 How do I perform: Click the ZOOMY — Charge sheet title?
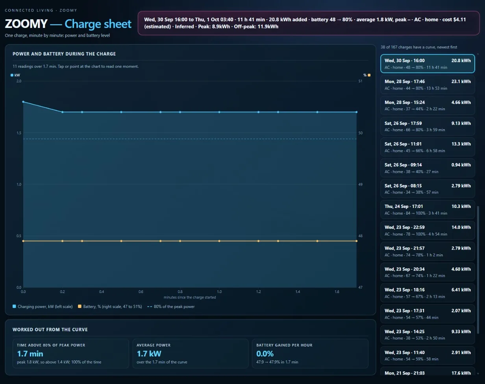[68, 24]
